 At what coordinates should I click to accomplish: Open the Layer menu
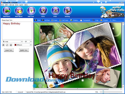(x=21, y=5)
